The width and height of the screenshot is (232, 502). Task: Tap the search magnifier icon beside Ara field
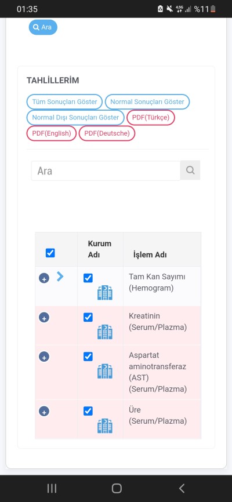click(190, 170)
